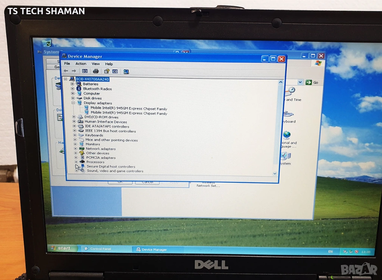Image resolution: width=382 pixels, height=280 pixels.
Task: Click the Processors category icon
Action: pyautogui.click(x=82, y=161)
